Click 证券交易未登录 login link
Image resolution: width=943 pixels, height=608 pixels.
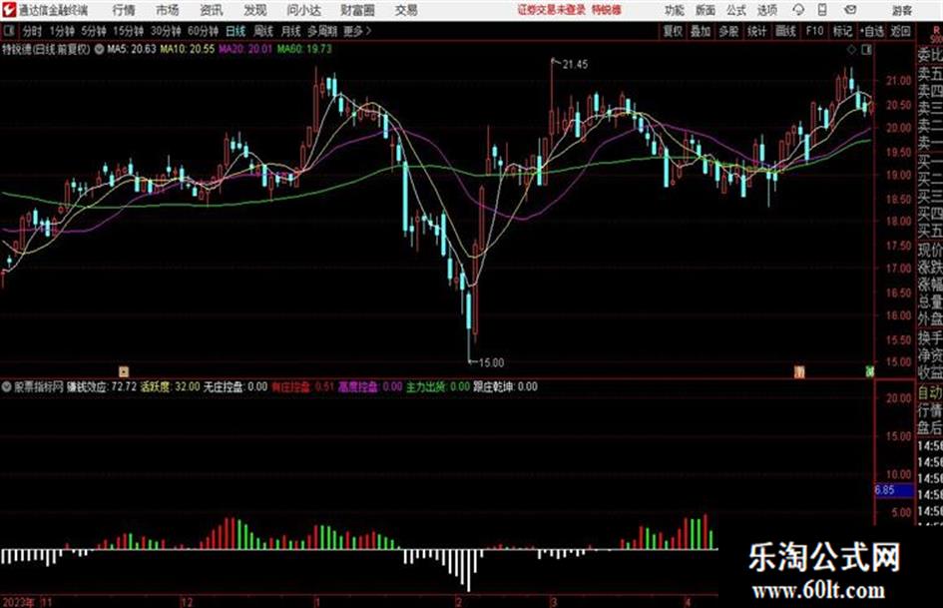click(x=551, y=10)
